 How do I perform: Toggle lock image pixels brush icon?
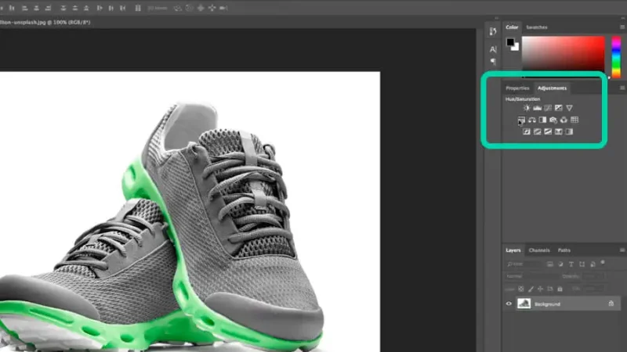[x=531, y=289]
